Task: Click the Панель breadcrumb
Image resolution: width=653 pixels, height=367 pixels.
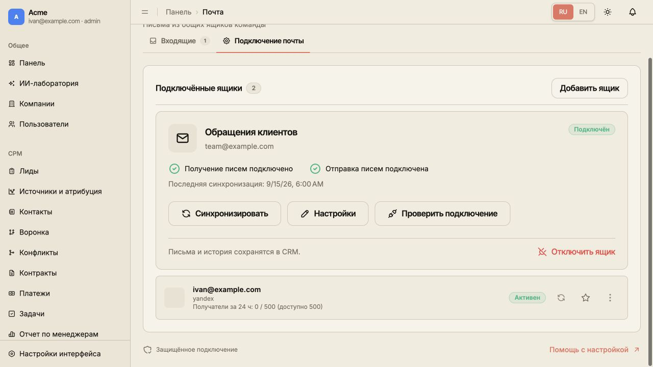Action: point(179,12)
